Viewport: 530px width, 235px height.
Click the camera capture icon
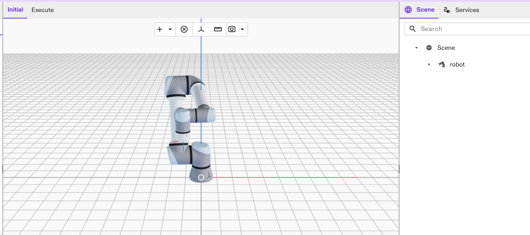point(232,29)
